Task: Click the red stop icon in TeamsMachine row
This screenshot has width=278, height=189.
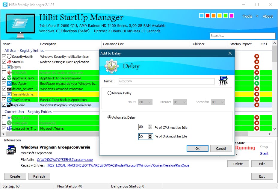Action: click(x=256, y=94)
